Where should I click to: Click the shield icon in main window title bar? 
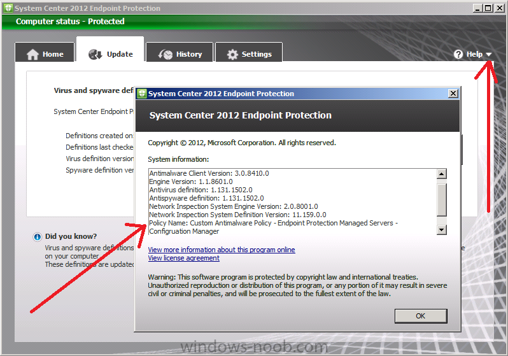(x=8, y=8)
